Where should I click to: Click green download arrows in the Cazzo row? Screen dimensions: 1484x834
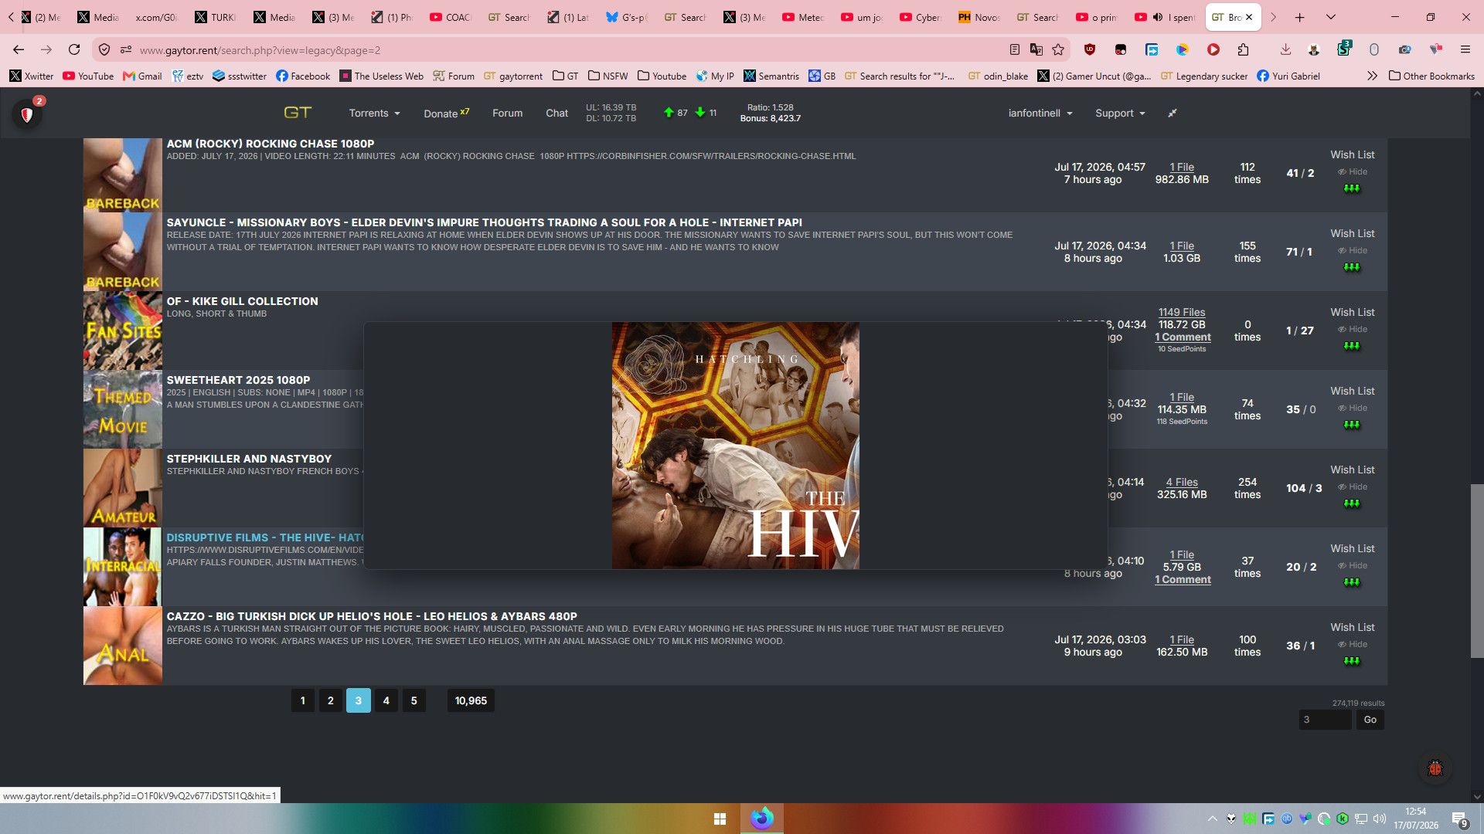(1352, 661)
